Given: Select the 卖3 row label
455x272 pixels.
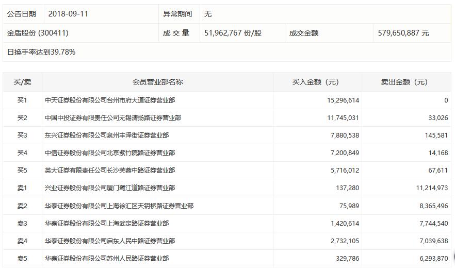Looking at the screenshot, I should [x=22, y=224].
